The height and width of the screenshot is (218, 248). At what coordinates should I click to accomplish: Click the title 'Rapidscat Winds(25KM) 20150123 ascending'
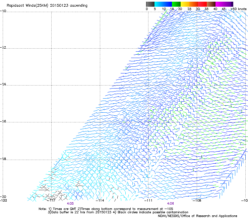coord(47,6)
